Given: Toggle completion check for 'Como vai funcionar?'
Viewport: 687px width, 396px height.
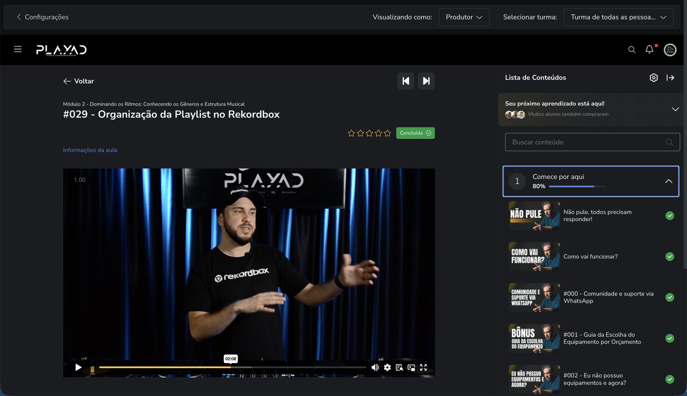Looking at the screenshot, I should [669, 256].
